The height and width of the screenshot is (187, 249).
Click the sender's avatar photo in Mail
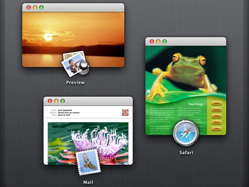click(125, 113)
